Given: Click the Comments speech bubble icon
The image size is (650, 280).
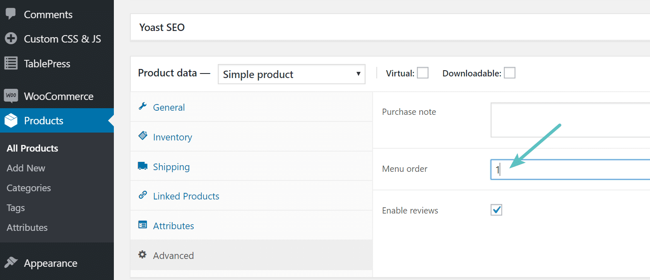Looking at the screenshot, I should (x=11, y=14).
